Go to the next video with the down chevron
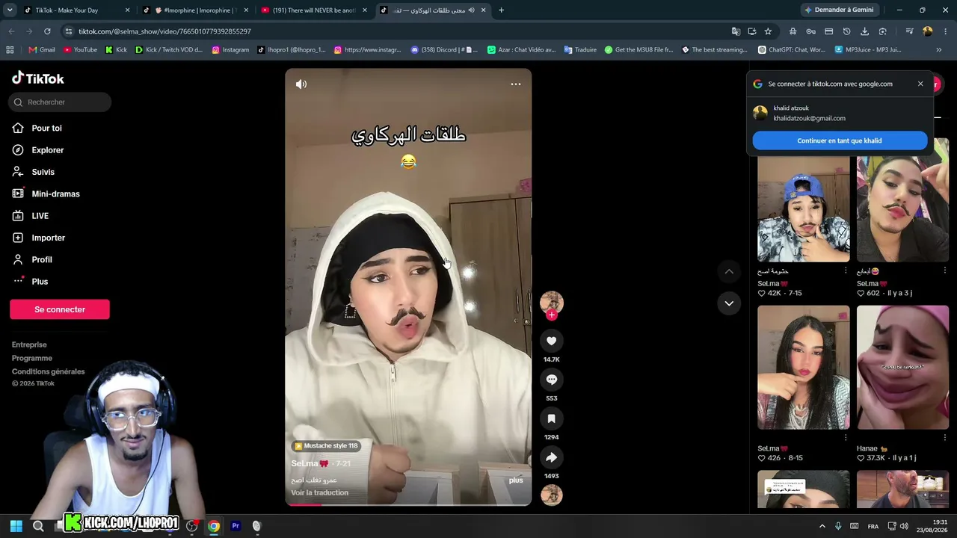The image size is (957, 538). (729, 303)
